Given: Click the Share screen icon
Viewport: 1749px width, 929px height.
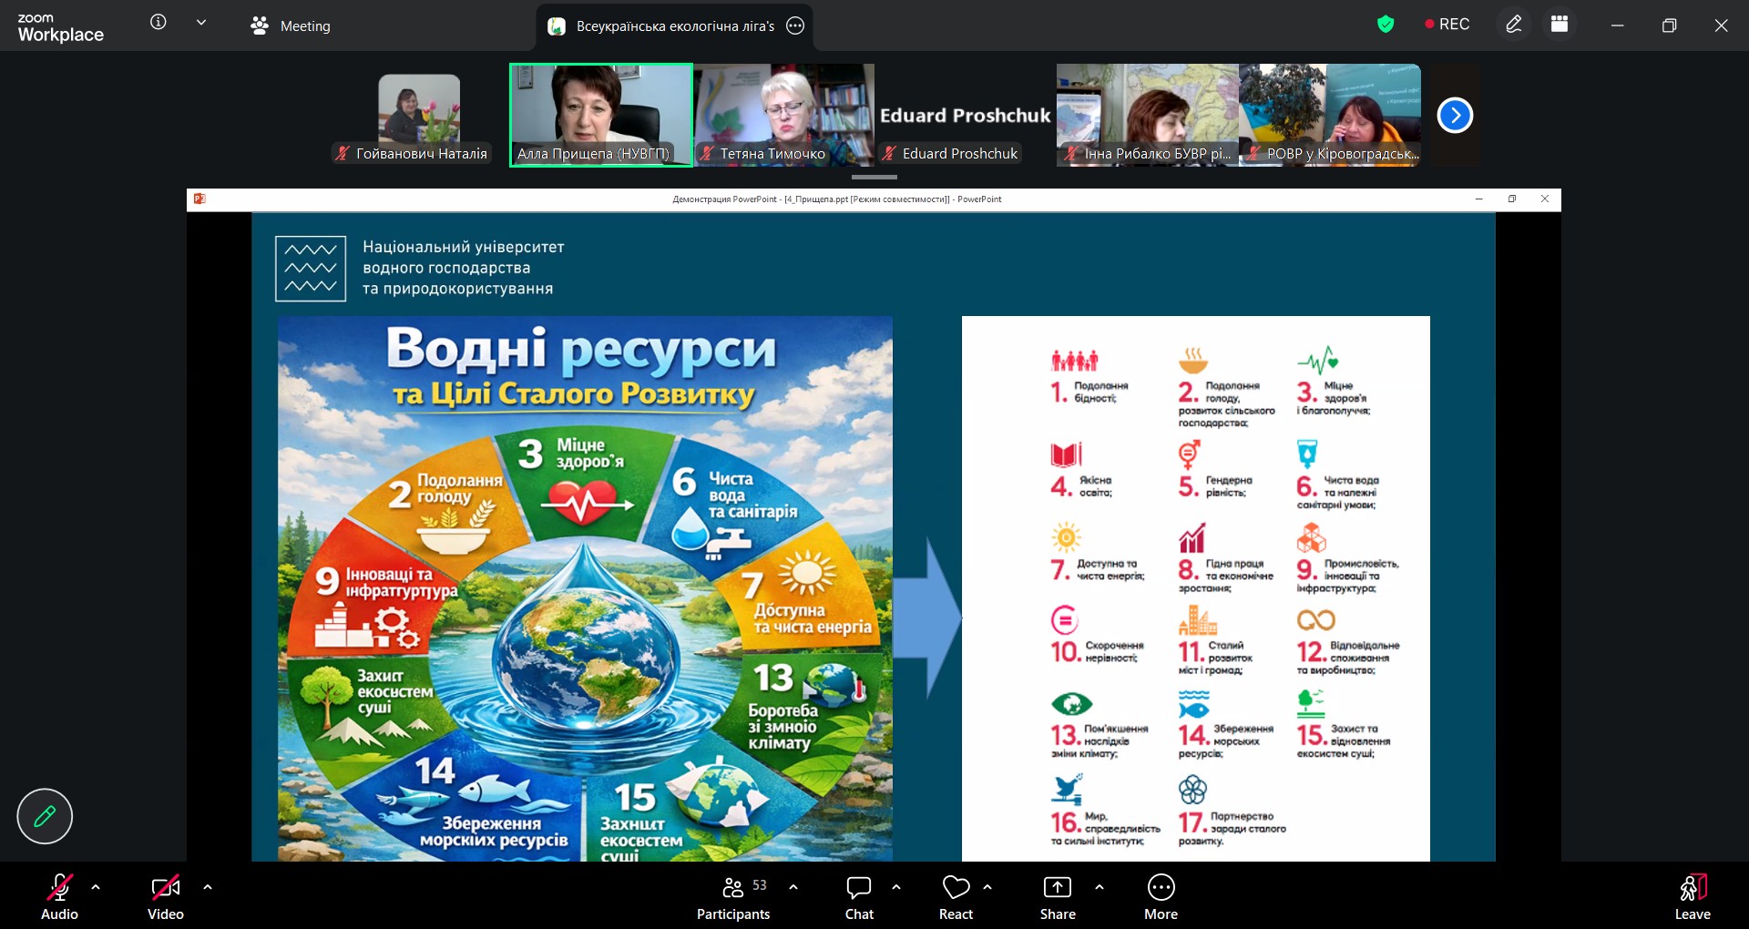Looking at the screenshot, I should (1057, 897).
